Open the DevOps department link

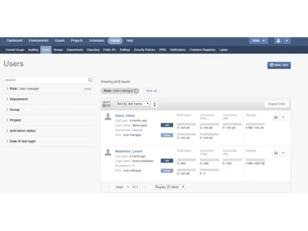pos(137,130)
